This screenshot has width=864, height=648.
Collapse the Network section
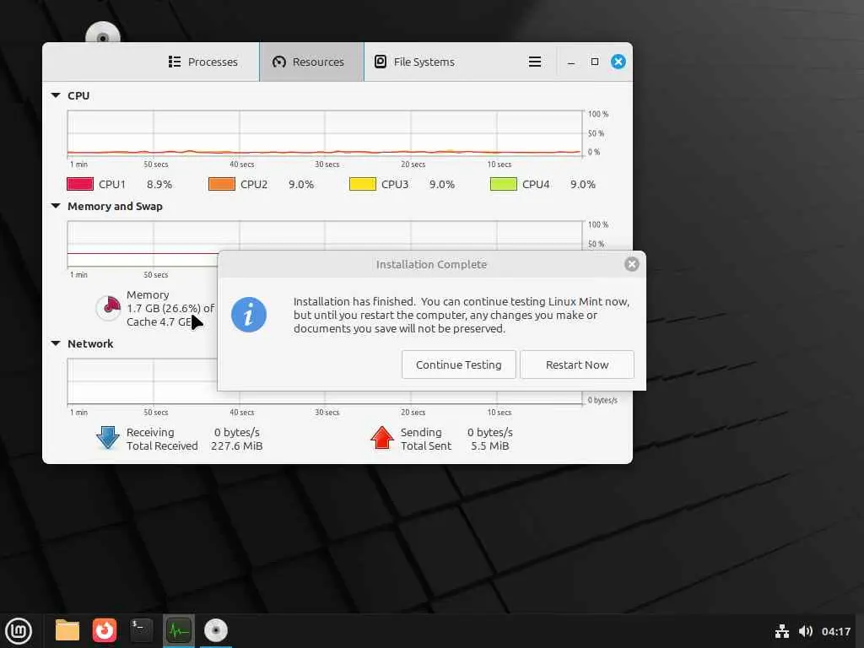[56, 343]
